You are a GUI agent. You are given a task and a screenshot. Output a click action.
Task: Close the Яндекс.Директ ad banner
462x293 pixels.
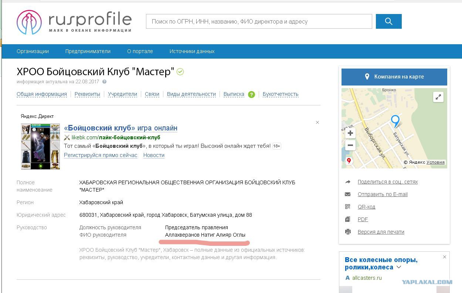[x=317, y=122]
